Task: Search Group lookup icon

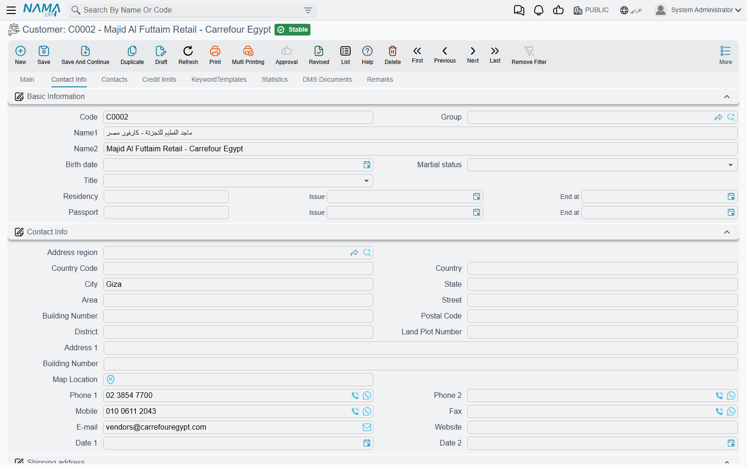Action: click(x=731, y=117)
